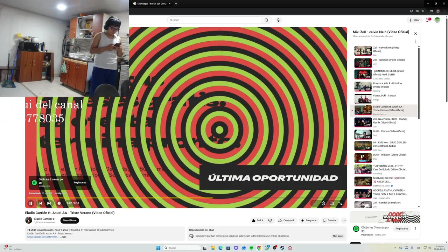
Task: Click the previous video button in player
Action: [x=40, y=203]
